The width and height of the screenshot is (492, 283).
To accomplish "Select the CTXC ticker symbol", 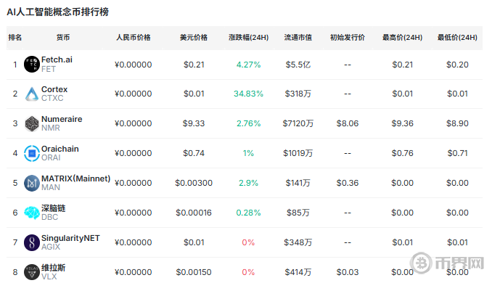I will (52, 98).
